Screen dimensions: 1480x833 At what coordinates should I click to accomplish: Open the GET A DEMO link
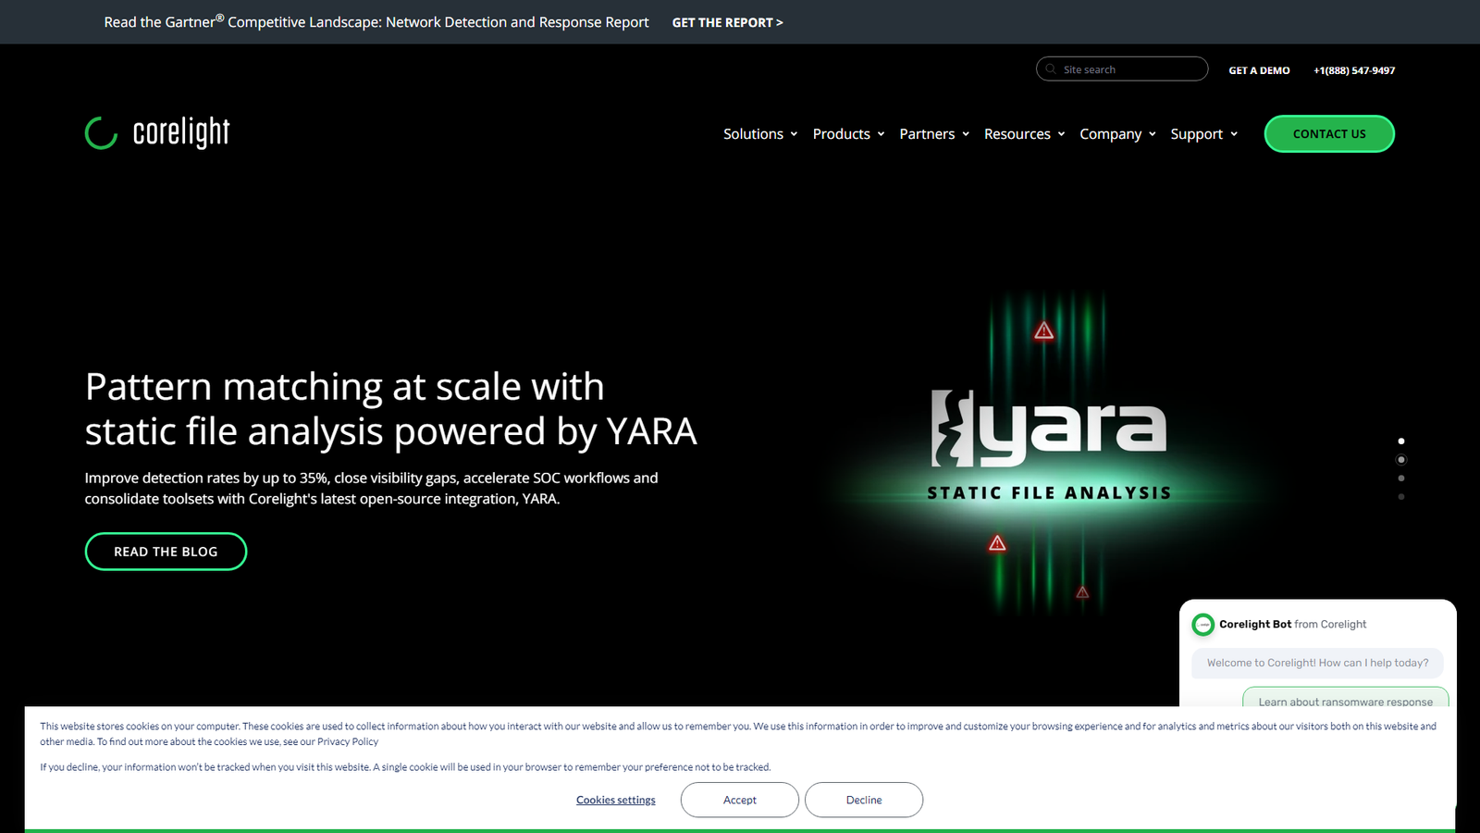tap(1259, 70)
